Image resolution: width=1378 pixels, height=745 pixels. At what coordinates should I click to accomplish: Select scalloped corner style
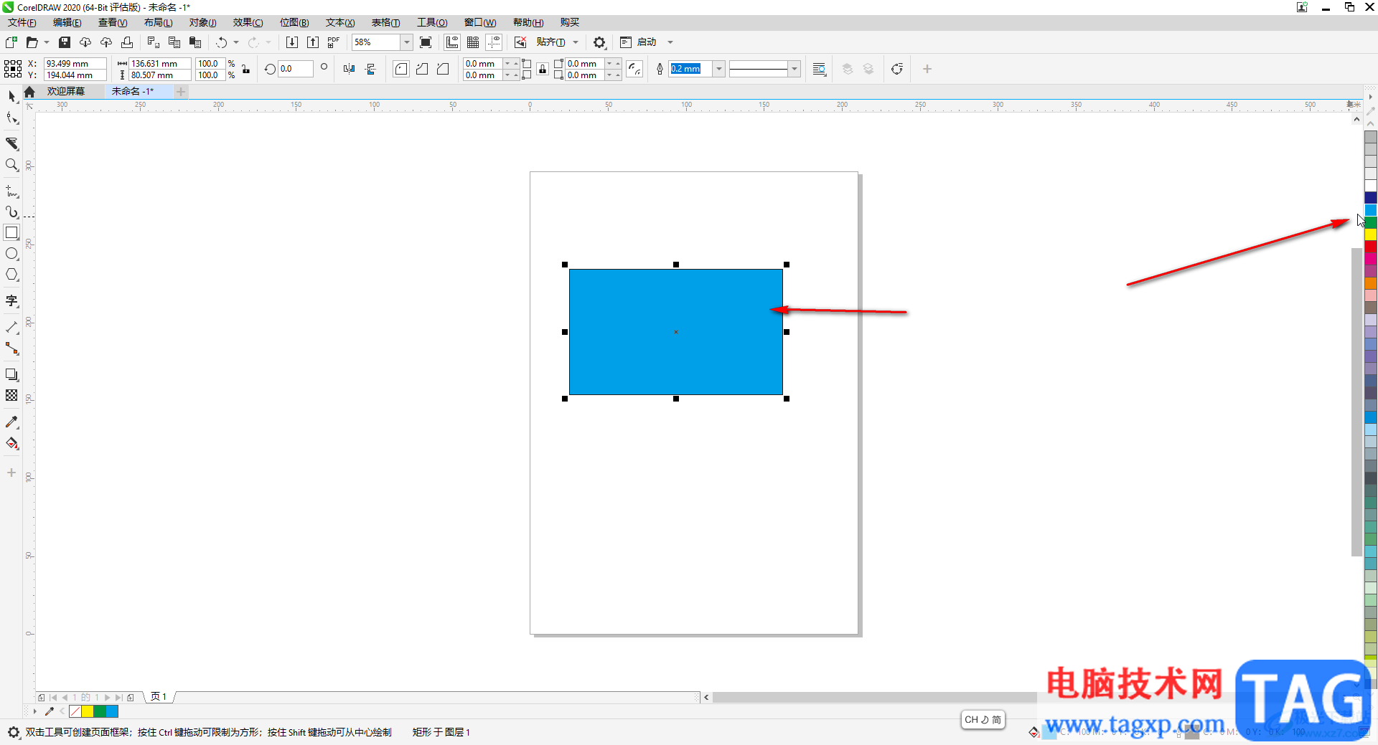coord(422,69)
